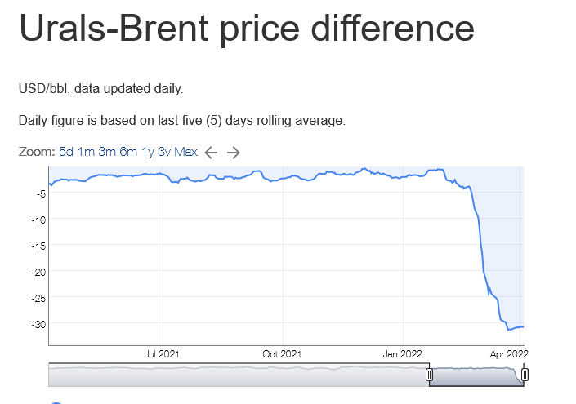
Task: Select the 1m zoom option
Action: [86, 152]
